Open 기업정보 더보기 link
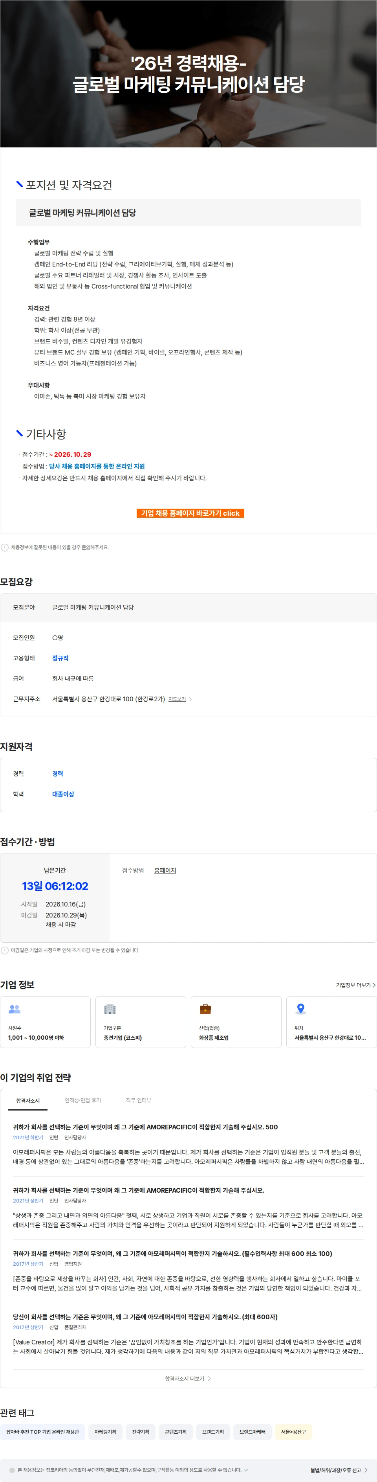 356,984
